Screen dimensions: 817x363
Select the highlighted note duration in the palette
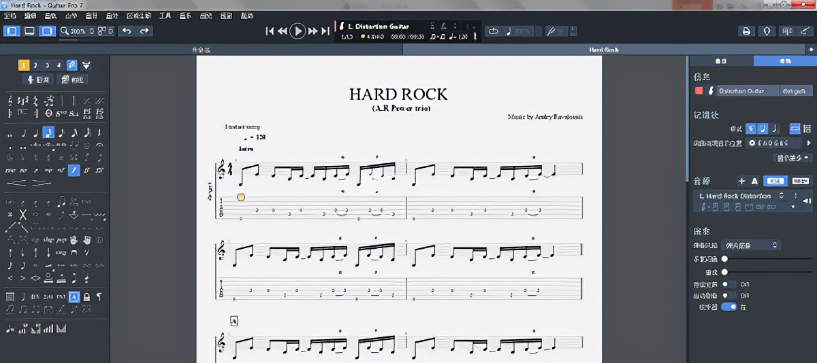tap(48, 133)
